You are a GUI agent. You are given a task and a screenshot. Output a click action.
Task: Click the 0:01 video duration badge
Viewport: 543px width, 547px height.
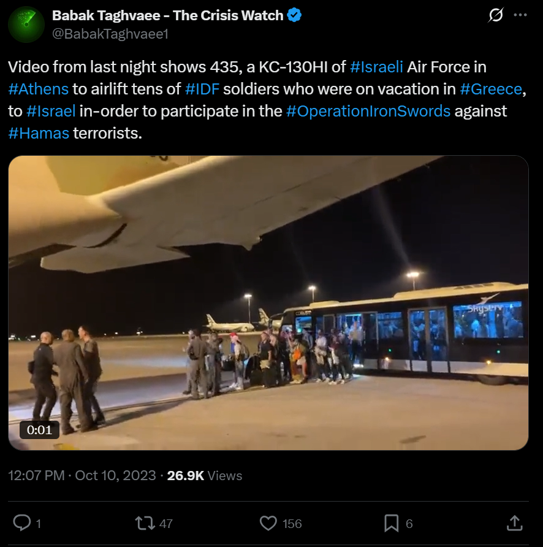tap(39, 430)
